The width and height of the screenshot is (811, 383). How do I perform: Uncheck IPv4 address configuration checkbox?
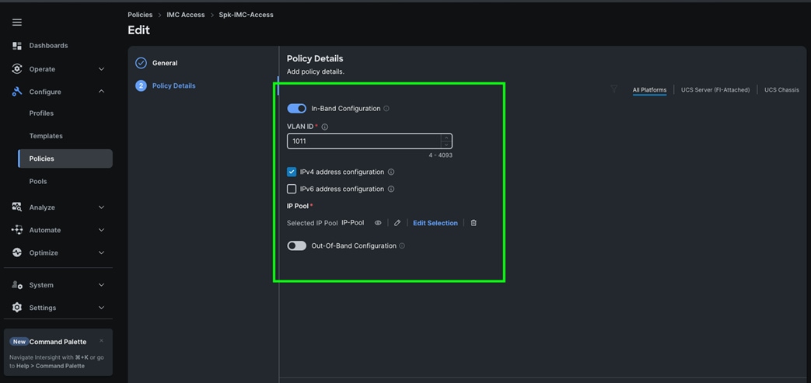point(292,172)
